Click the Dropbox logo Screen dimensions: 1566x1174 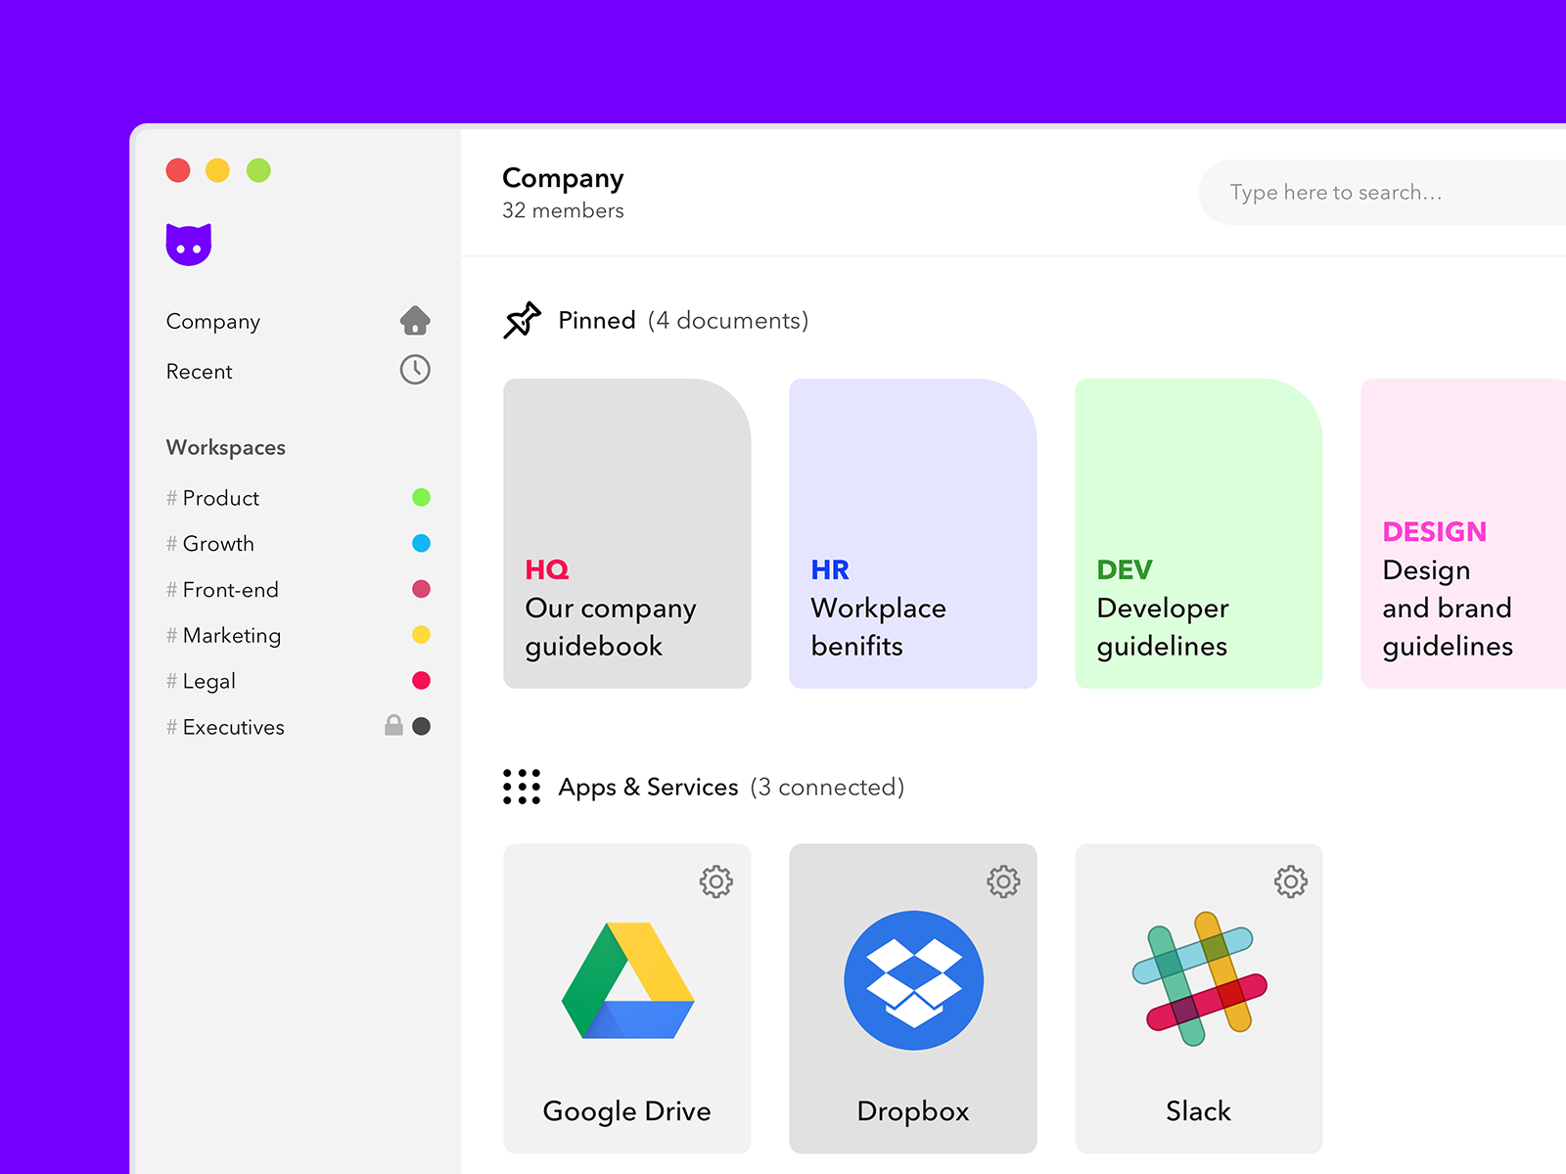[x=914, y=980]
